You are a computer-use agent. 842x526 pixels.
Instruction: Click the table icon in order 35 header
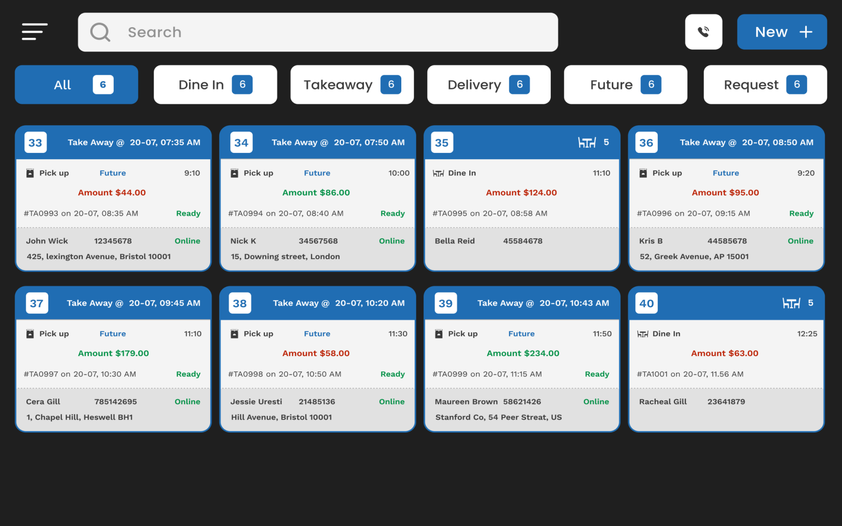coord(587,142)
